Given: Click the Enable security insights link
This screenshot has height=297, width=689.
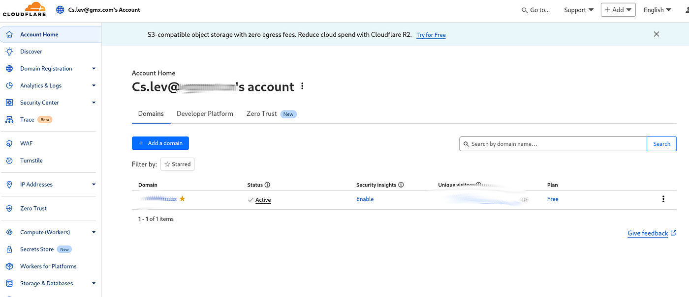Looking at the screenshot, I should coord(365,199).
